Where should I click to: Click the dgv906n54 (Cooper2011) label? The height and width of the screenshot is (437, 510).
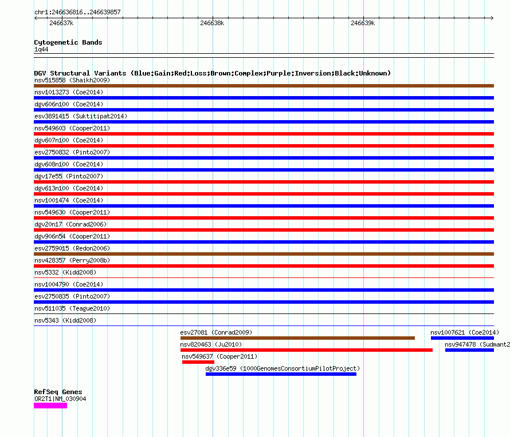click(72, 236)
